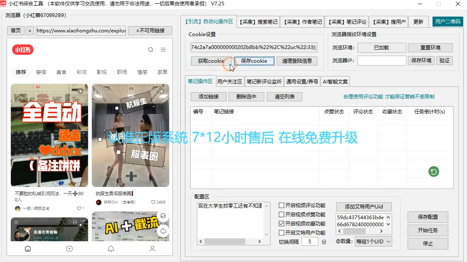The height and width of the screenshot is (262, 467).
Task: Click 保存配置 button
Action: pos(428,217)
